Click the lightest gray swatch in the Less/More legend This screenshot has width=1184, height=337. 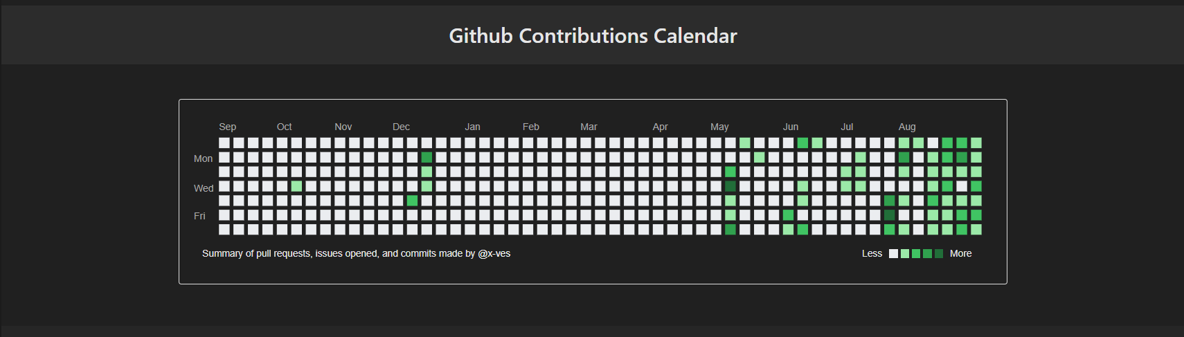click(x=893, y=254)
